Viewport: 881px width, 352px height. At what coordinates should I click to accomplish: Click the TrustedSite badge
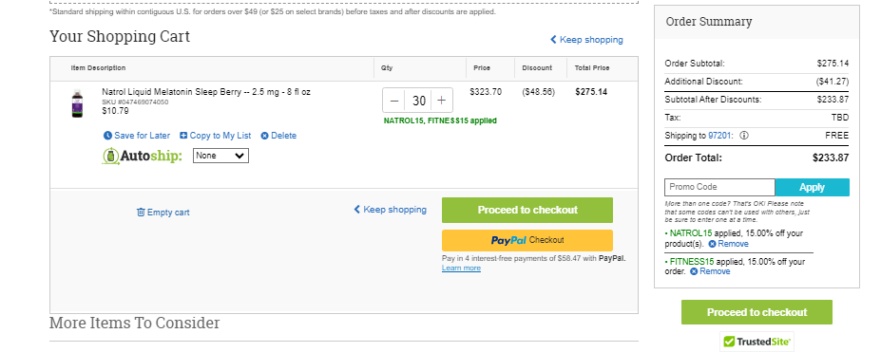click(x=757, y=341)
